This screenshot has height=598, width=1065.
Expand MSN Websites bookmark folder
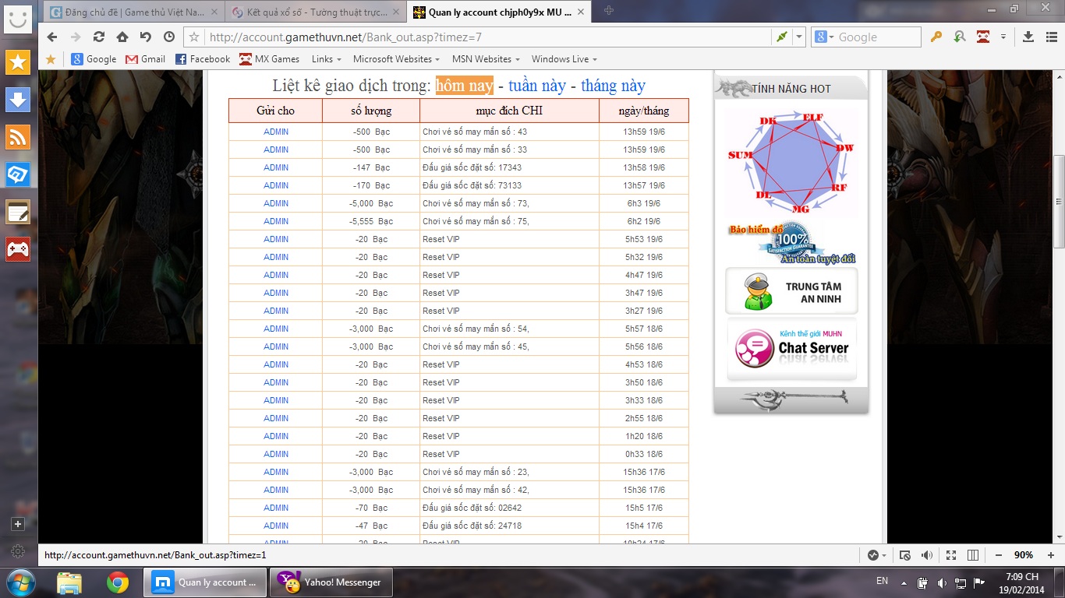486,59
